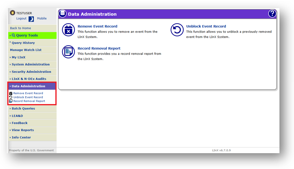Expand the LInX & N-DEx Audits section
Image resolution: width=294 pixels, height=169 pixels.
point(29,79)
